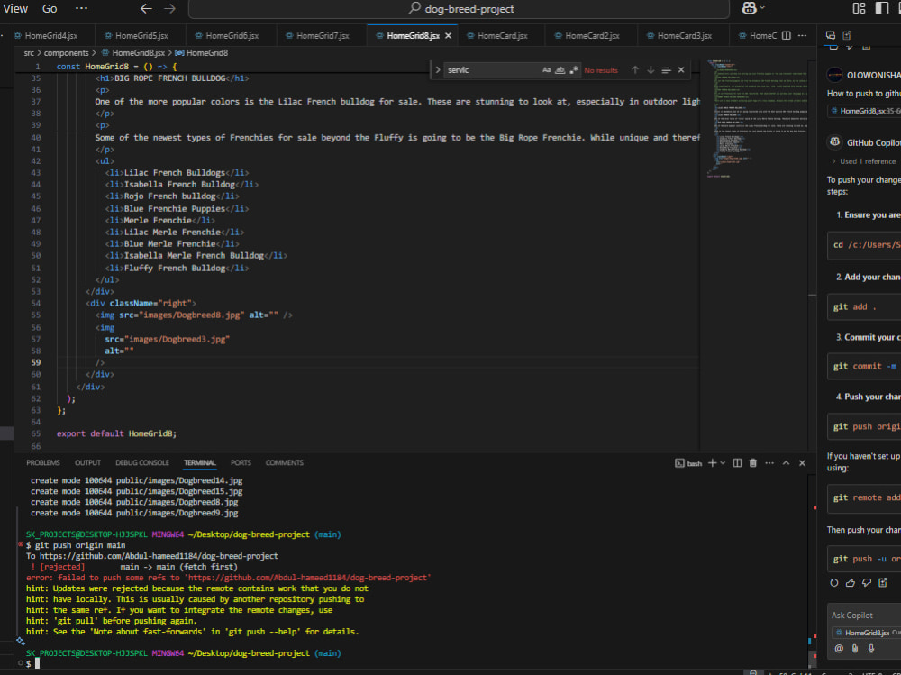Open the PROBLEMS panel tab

coord(43,463)
